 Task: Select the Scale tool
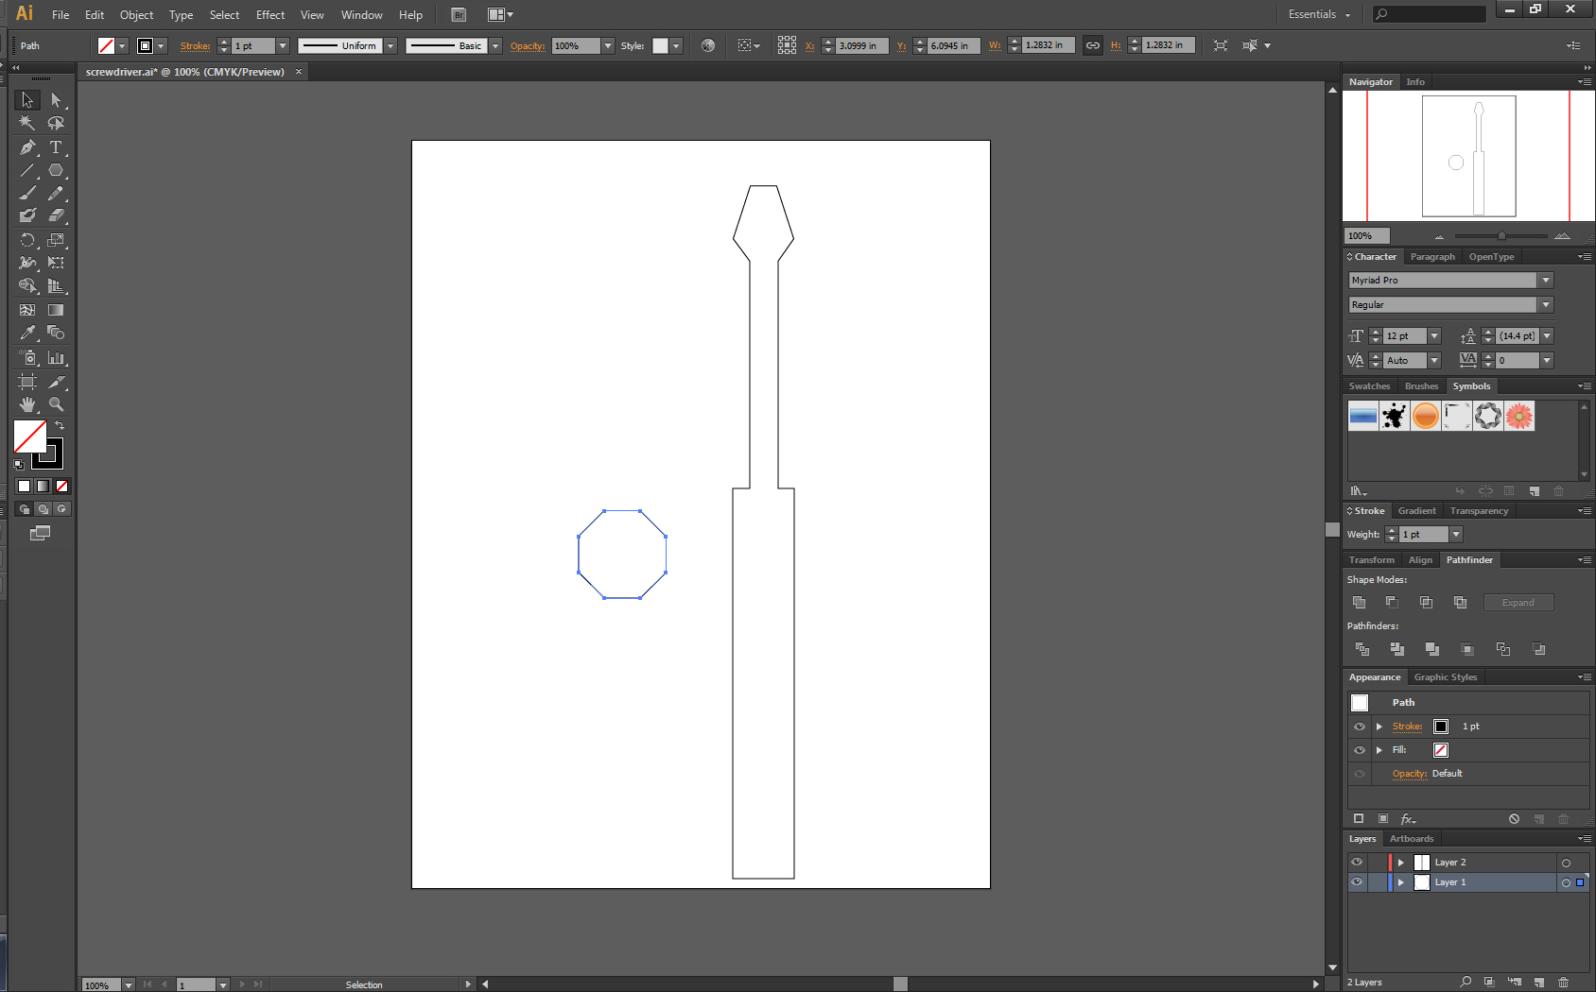pos(56,240)
